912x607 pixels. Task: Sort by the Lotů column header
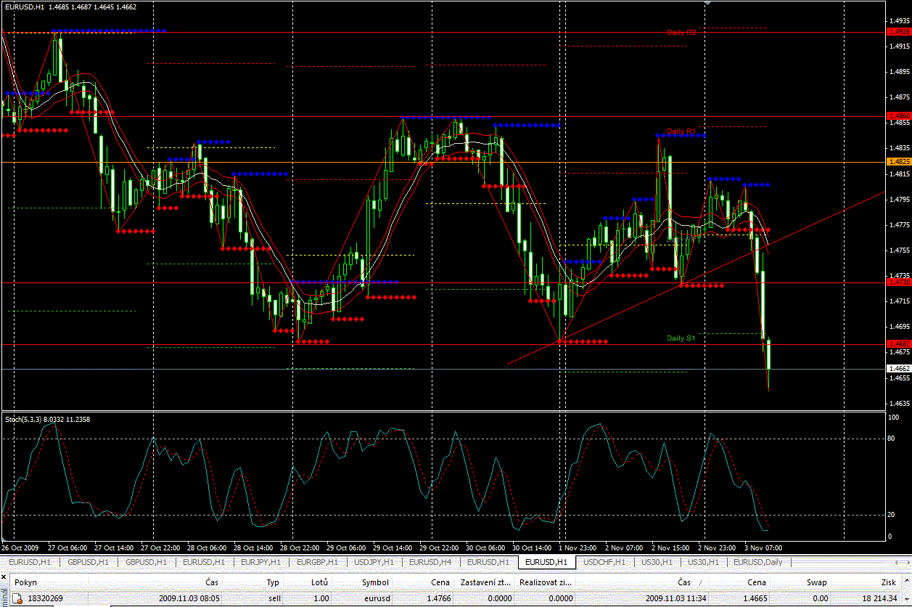click(x=319, y=582)
